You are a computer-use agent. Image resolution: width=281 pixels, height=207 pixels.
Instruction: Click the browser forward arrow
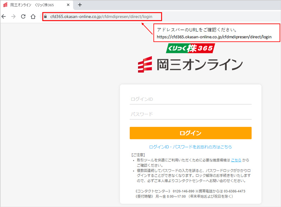pos(13,16)
